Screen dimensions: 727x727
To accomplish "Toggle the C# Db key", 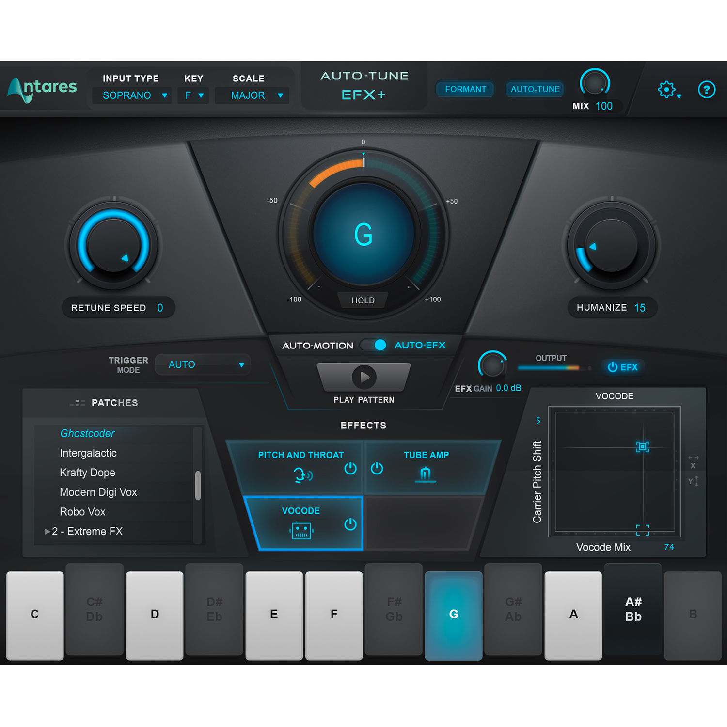I will [95, 609].
